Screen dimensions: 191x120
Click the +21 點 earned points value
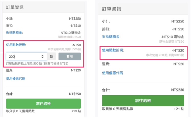179,109
